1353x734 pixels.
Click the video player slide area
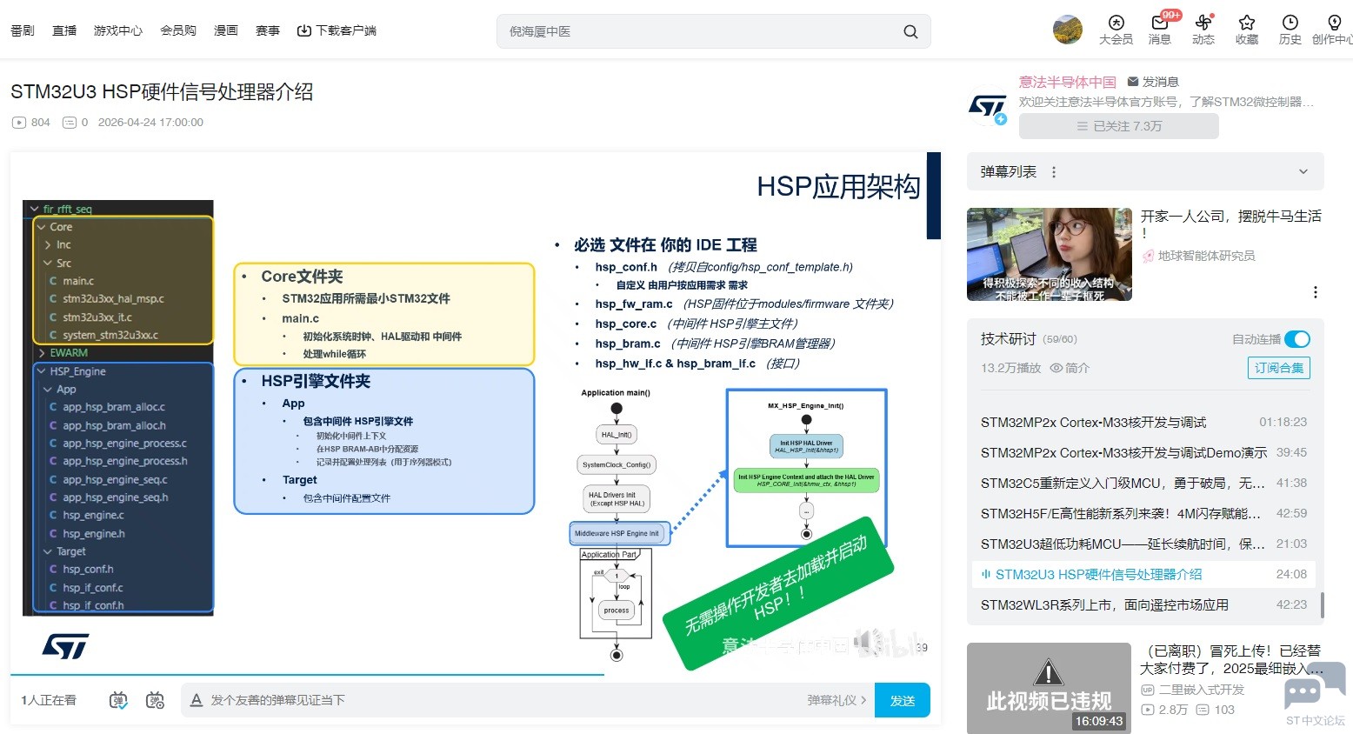[476, 412]
